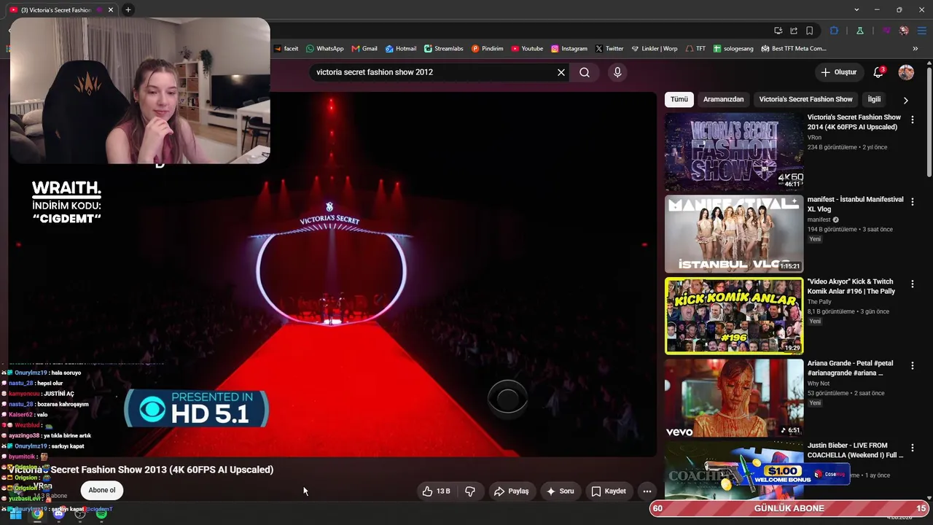Click the YouTube search magnifier button
Screen dimensions: 933x525
click(585, 72)
